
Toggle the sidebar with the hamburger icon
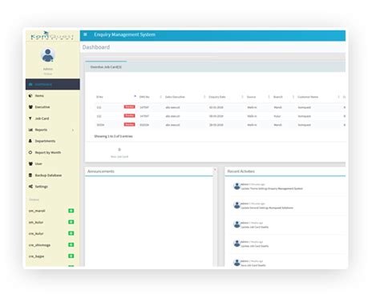point(85,34)
